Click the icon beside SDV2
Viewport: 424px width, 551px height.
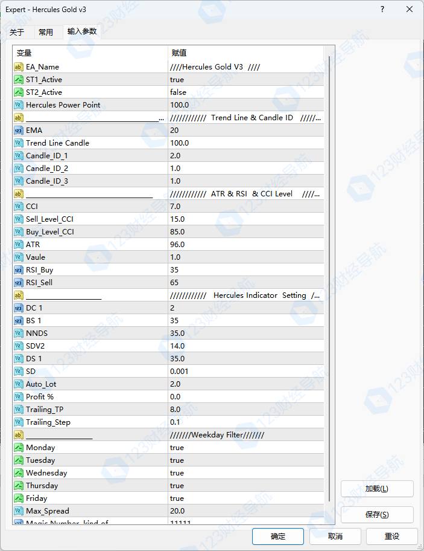pos(19,346)
